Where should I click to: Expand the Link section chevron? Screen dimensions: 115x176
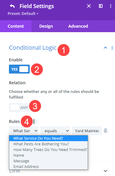(105, 171)
